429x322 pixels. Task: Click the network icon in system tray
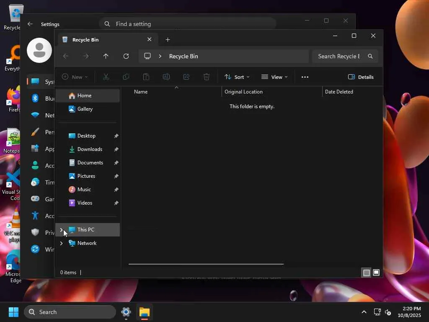[377, 312]
